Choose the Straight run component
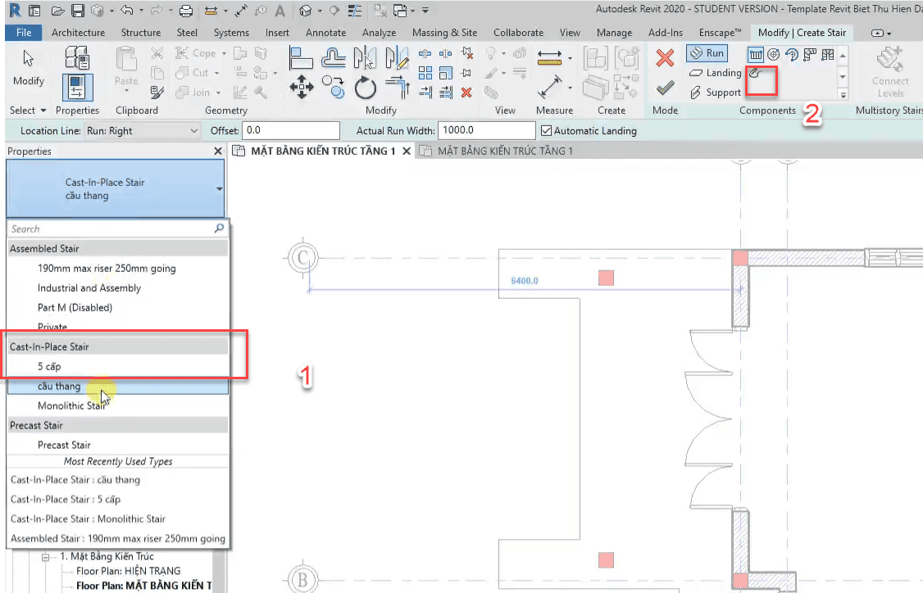 coord(755,55)
